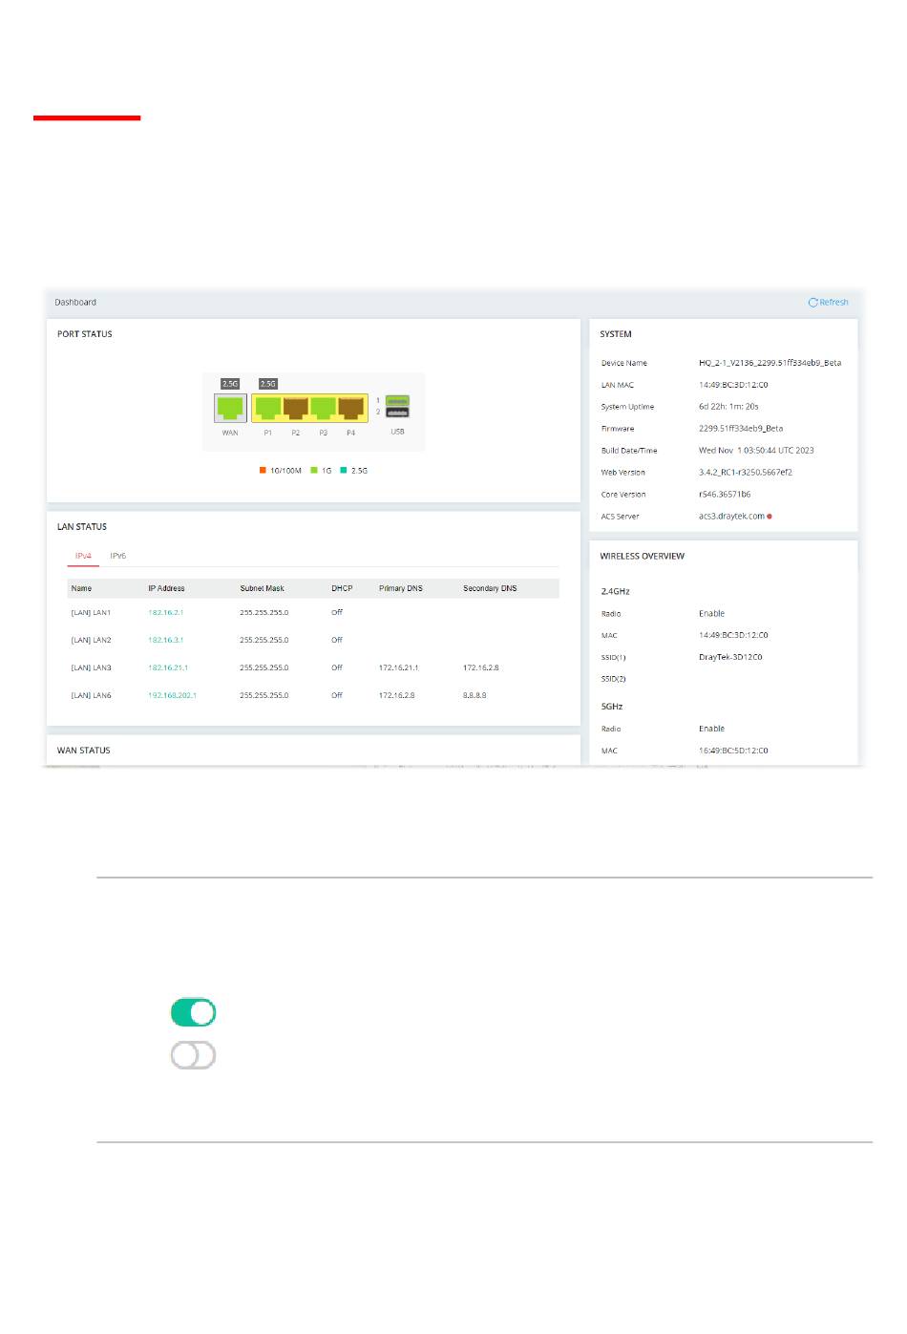Select the [LAN] LAN6 row name

pyautogui.click(x=92, y=696)
